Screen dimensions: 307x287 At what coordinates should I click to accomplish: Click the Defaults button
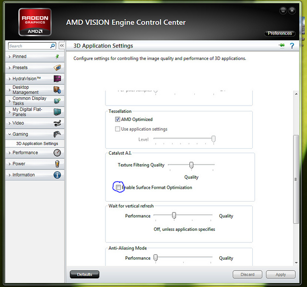point(84,274)
